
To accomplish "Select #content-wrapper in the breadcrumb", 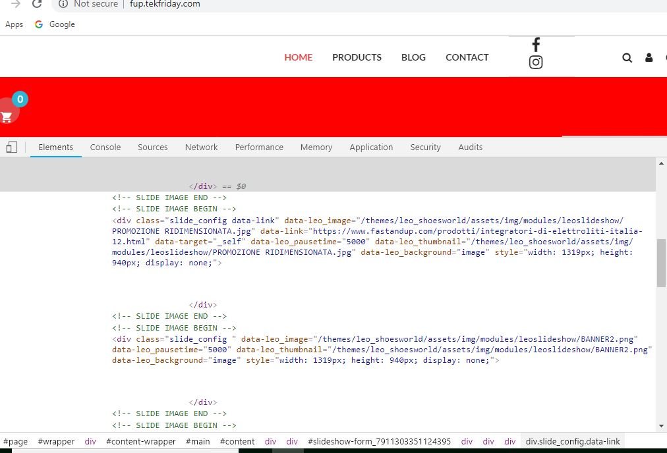I will pyautogui.click(x=141, y=442).
